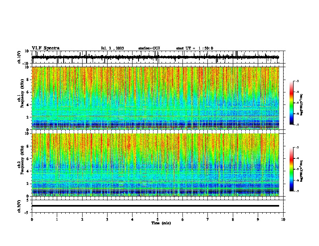Click the 'ch.3(V)' axis label
This screenshot has width=319, height=246.
[19, 206]
